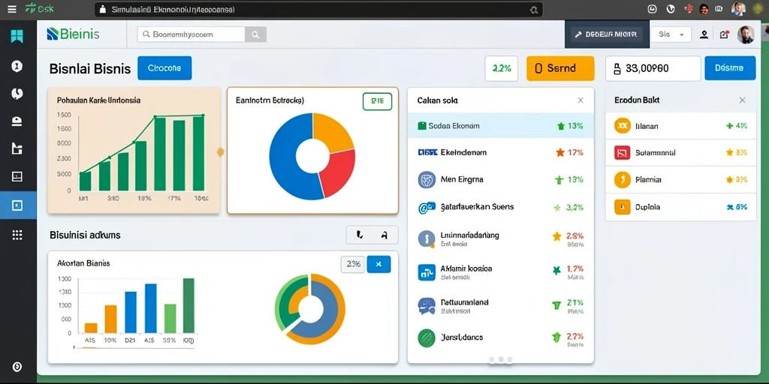Viewport: 769px width, 384px height.
Task: Focus the Boorornhyocosm search field
Action: click(191, 34)
